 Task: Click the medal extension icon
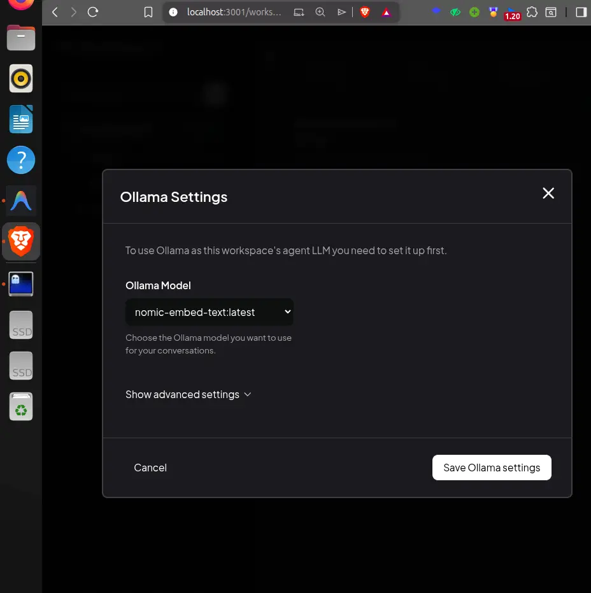(493, 13)
